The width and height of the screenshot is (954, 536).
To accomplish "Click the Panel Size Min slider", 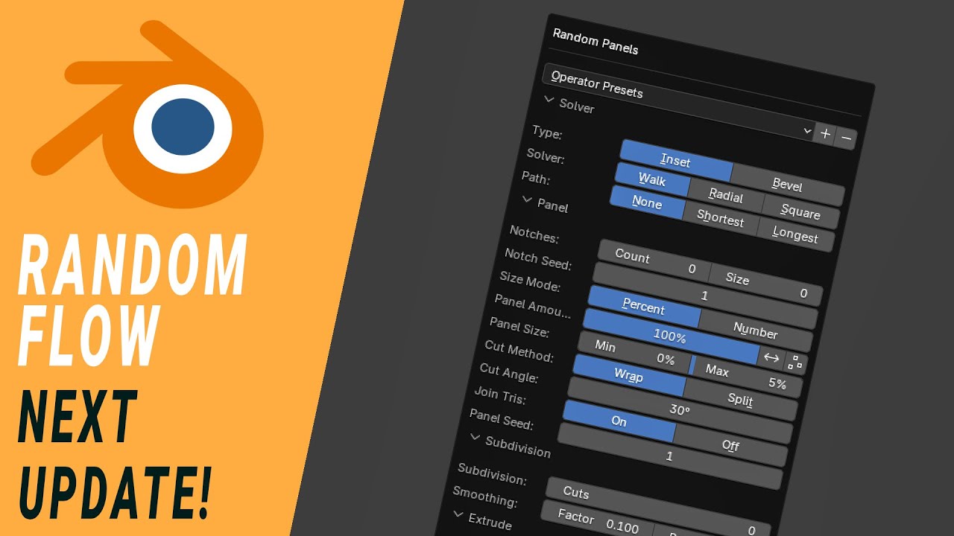I will pos(634,353).
